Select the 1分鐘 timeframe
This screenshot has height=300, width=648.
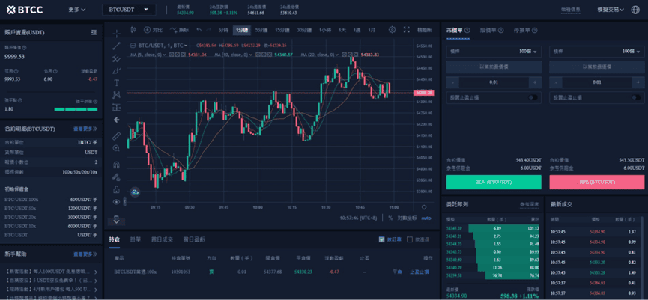(241, 30)
